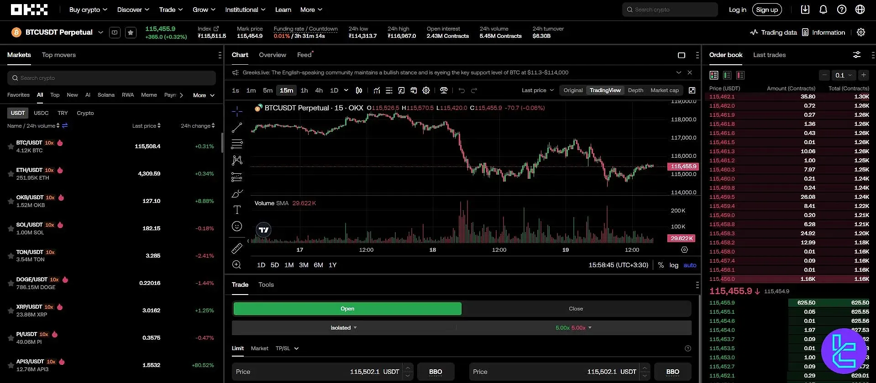Click the Close position button
The height and width of the screenshot is (383, 876).
click(576, 309)
